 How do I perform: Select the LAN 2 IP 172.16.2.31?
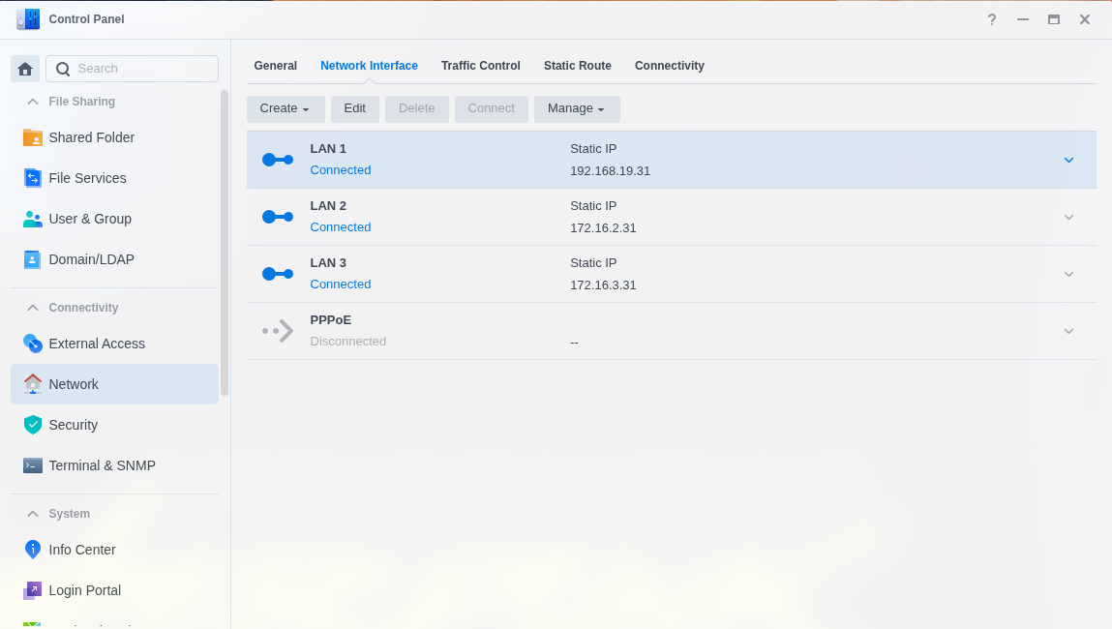pyautogui.click(x=603, y=228)
